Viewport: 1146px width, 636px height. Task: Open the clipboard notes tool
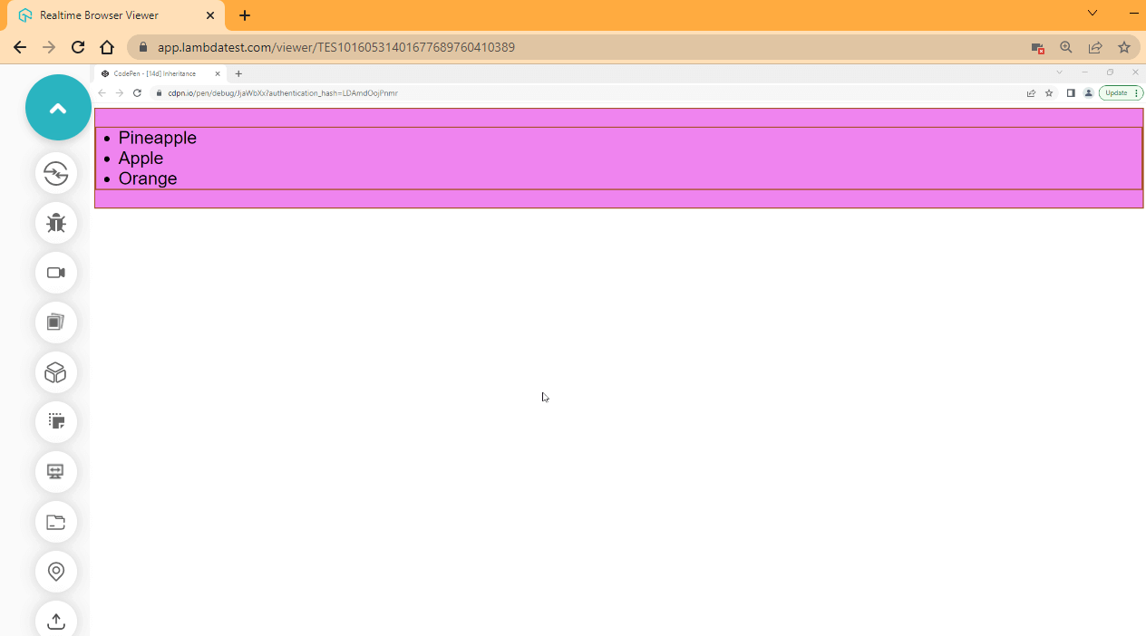click(56, 421)
